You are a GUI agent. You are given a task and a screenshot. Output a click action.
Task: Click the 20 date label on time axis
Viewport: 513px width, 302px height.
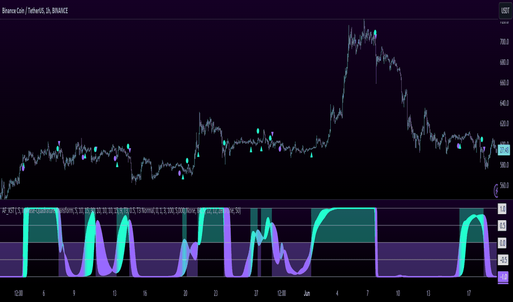coord(185,293)
